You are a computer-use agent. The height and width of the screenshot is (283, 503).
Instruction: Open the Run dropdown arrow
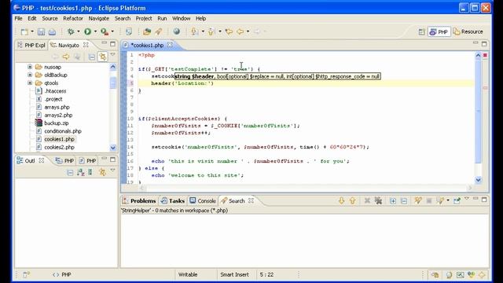pyautogui.click(x=95, y=31)
